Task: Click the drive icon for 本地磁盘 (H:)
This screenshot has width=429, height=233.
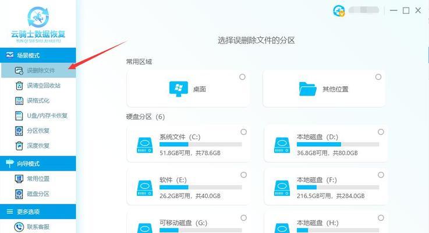Action: point(282,228)
